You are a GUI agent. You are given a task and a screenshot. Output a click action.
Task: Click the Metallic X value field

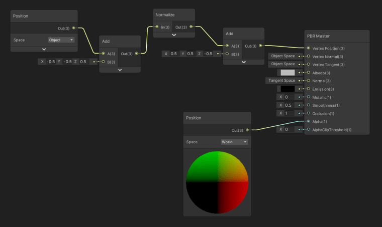[x=290, y=97]
